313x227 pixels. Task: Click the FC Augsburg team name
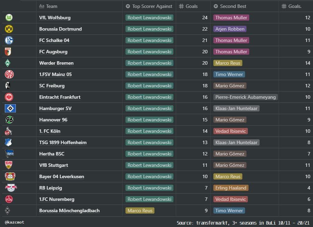[x=53, y=52]
